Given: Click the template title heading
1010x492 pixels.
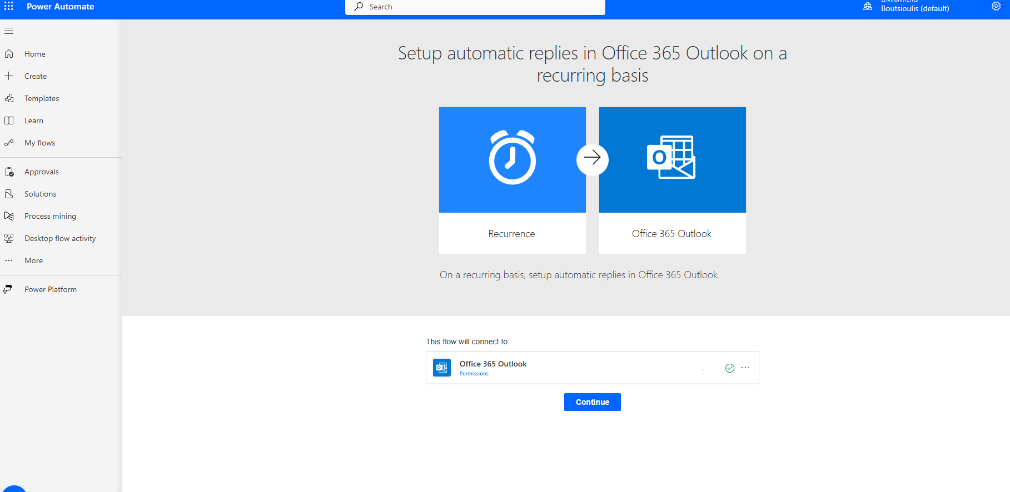Looking at the screenshot, I should (593, 64).
